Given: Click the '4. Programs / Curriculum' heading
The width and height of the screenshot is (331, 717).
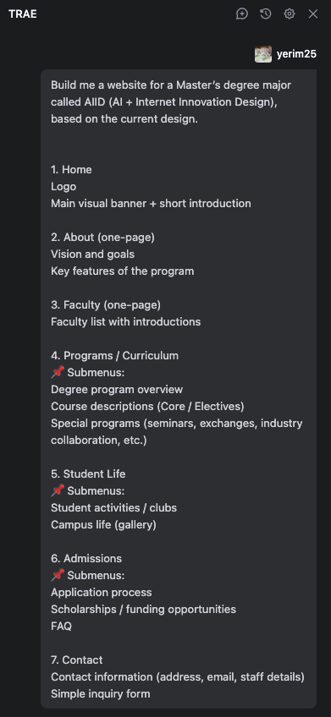Looking at the screenshot, I should click(114, 355).
